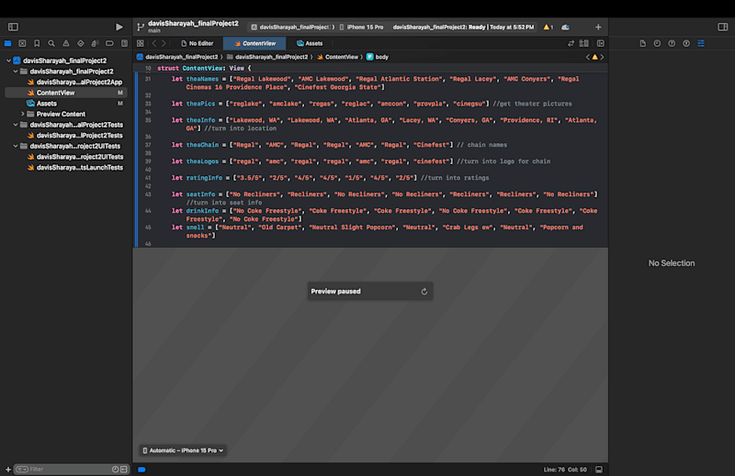Switch to the No Editor tab
Screen dimensions: 735x476
click(197, 43)
